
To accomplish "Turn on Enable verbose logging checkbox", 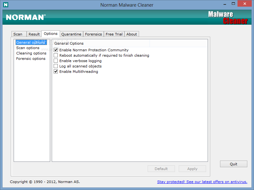I will 56,61.
